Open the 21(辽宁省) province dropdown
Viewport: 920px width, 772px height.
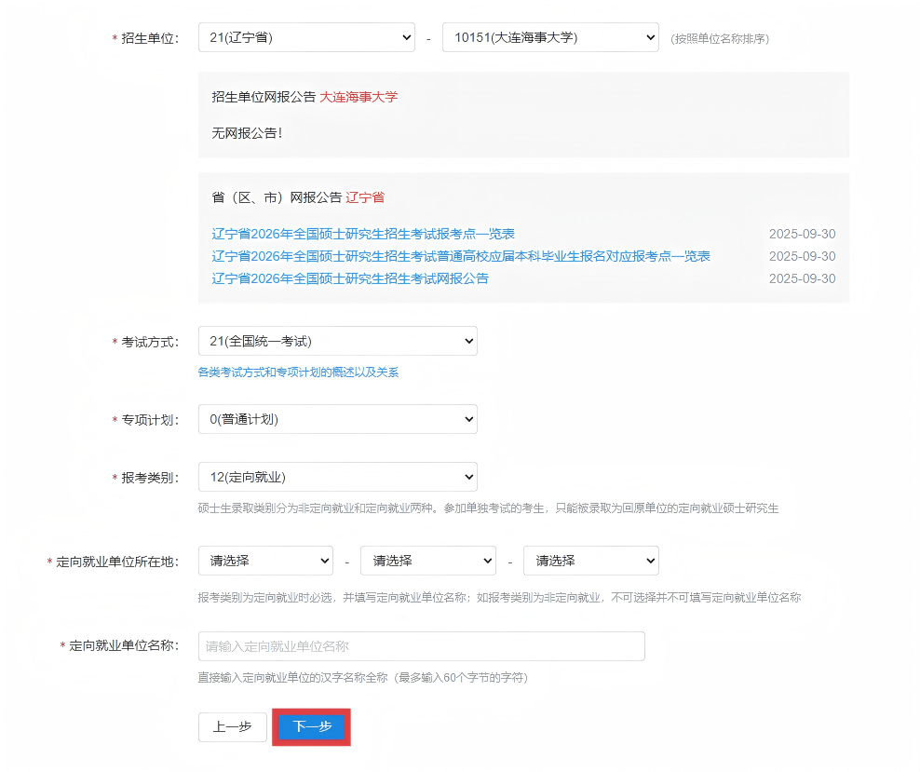pos(306,38)
